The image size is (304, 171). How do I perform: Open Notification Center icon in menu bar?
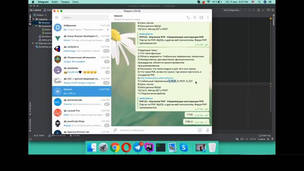point(270,2)
